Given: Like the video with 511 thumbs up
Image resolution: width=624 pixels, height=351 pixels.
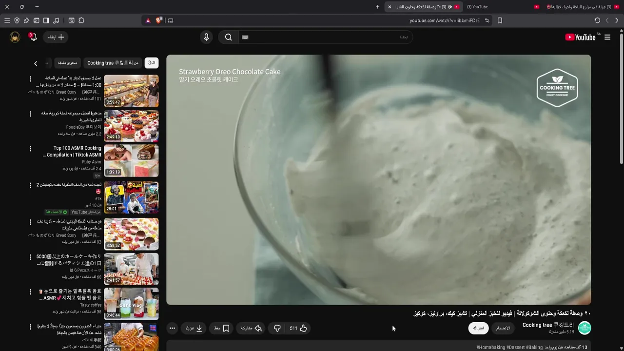Looking at the screenshot, I should point(298,328).
